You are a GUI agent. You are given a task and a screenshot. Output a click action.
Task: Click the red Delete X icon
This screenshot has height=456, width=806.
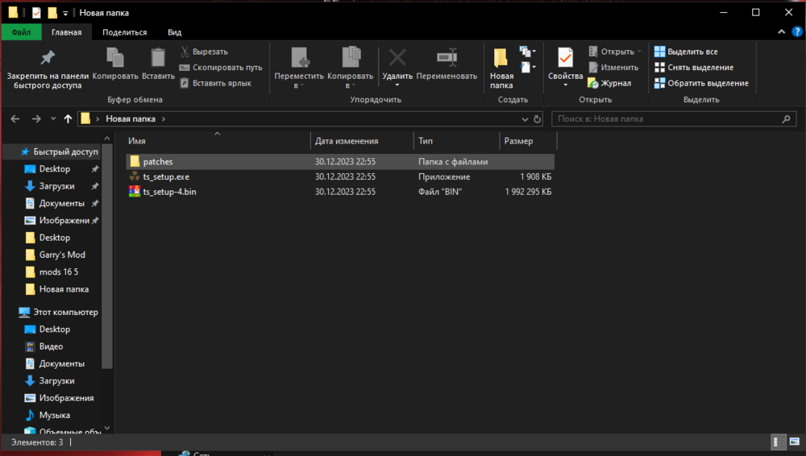[397, 58]
